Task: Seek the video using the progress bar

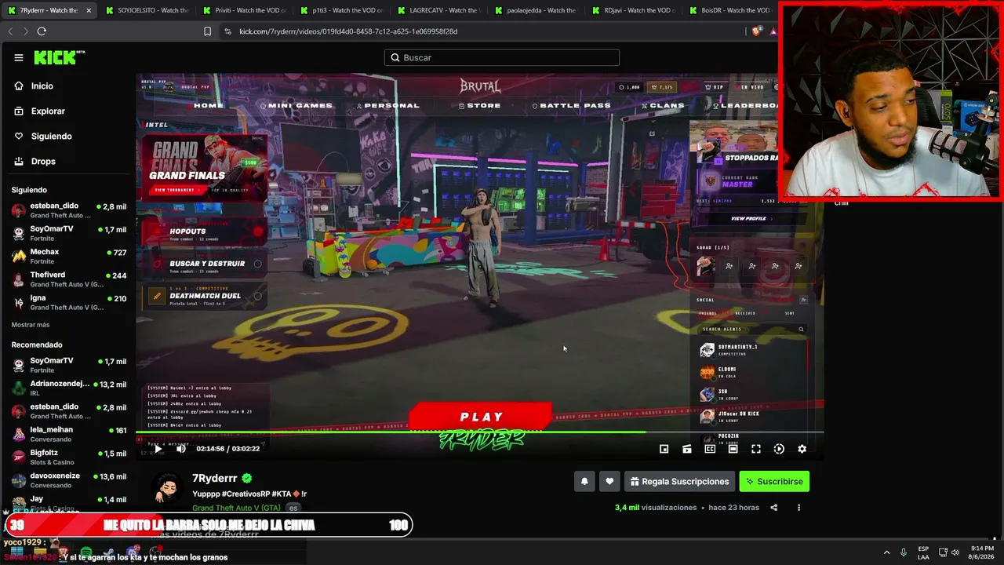Action: tap(479, 432)
